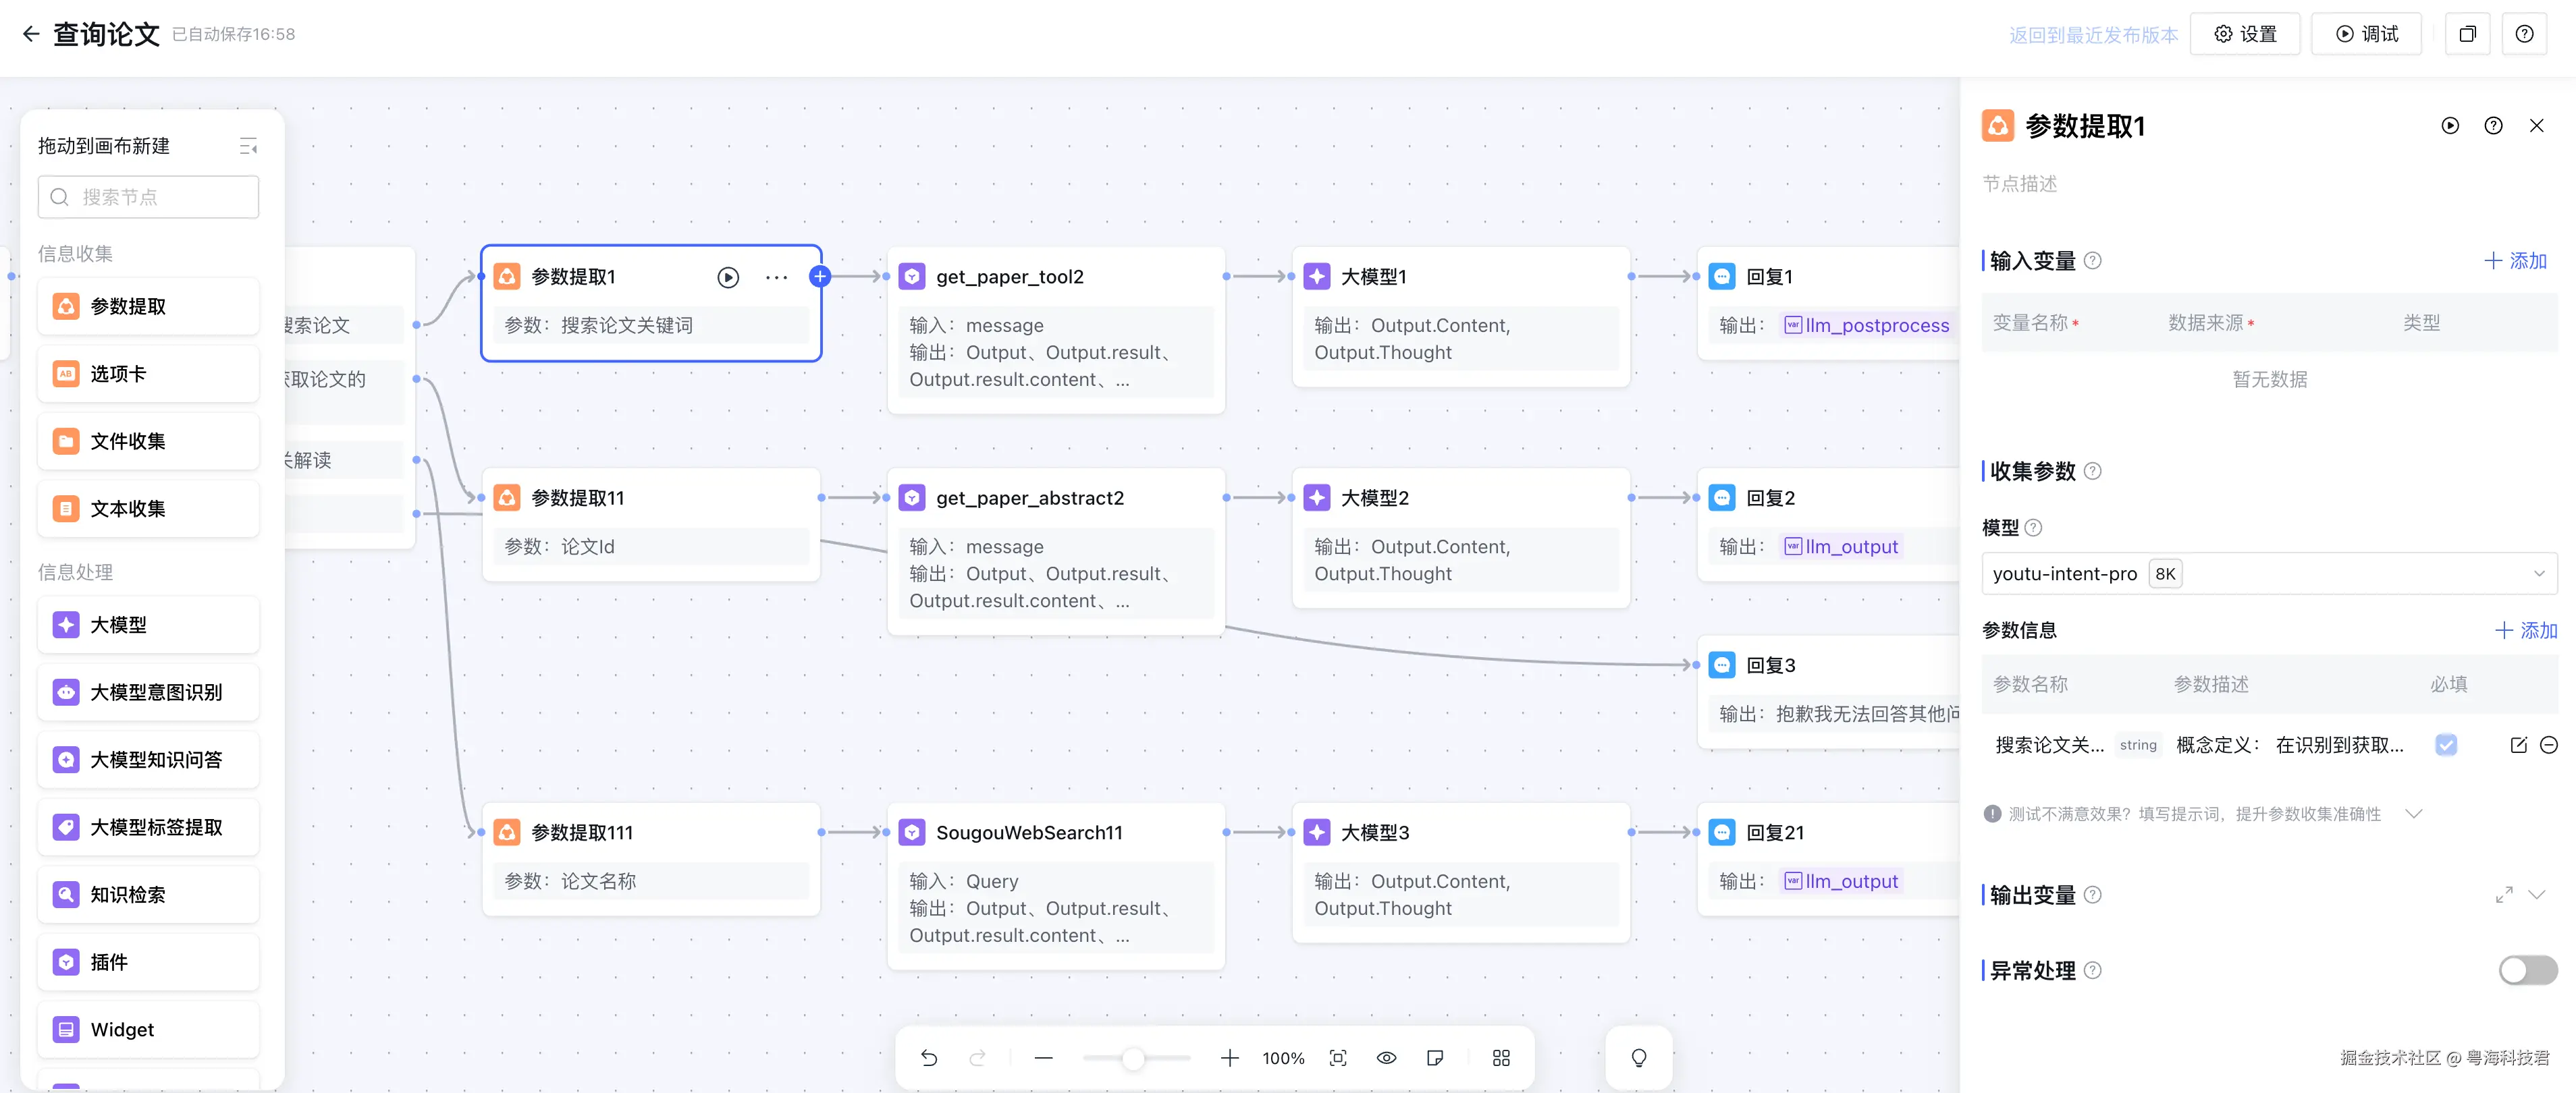Open the 参数提取1 node's three-dot menu
The width and height of the screenshot is (2576, 1093).
point(776,278)
